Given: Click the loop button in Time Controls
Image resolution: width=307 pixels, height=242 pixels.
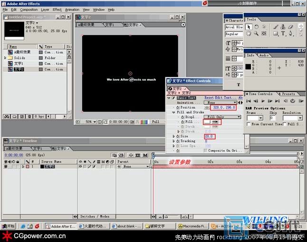Looking at the screenshot, I should [x=293, y=101].
